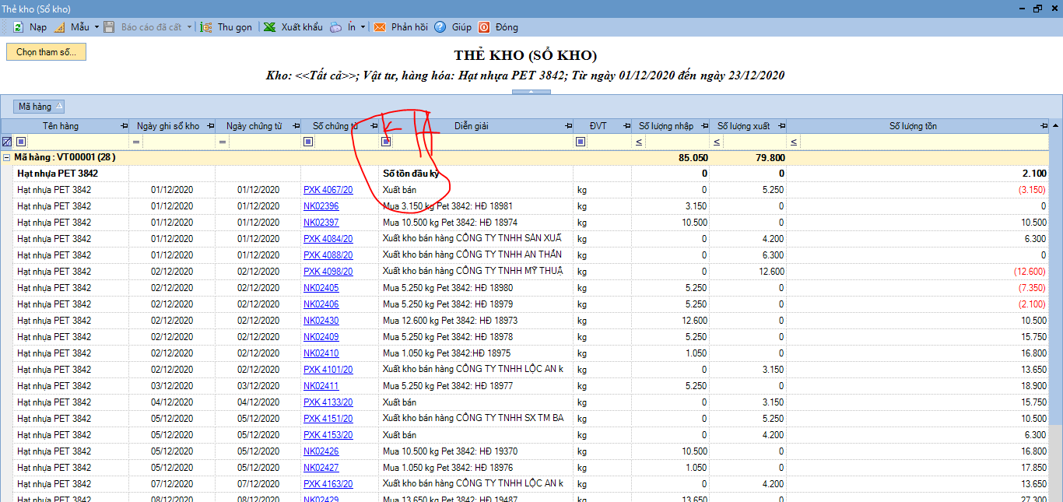The image size is (1063, 502).
Task: Click the clear-filter icon at filter row start
Action: 7,142
